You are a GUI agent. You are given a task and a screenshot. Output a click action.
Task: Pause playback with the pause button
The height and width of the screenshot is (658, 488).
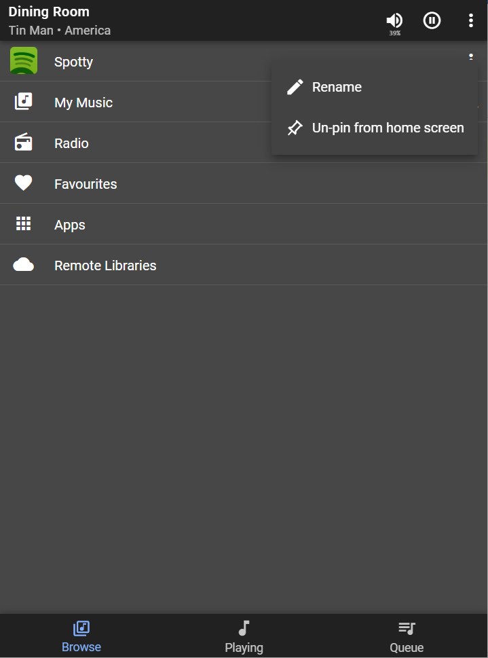click(432, 20)
